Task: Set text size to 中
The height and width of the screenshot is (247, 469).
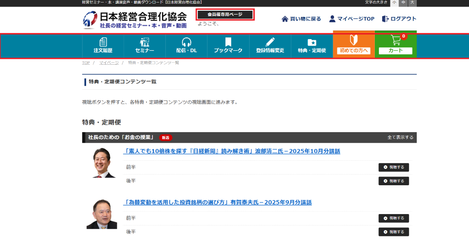Action: [403, 2]
